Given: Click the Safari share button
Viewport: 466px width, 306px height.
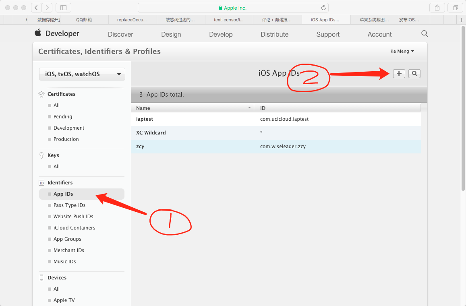Looking at the screenshot, I should [437, 8].
